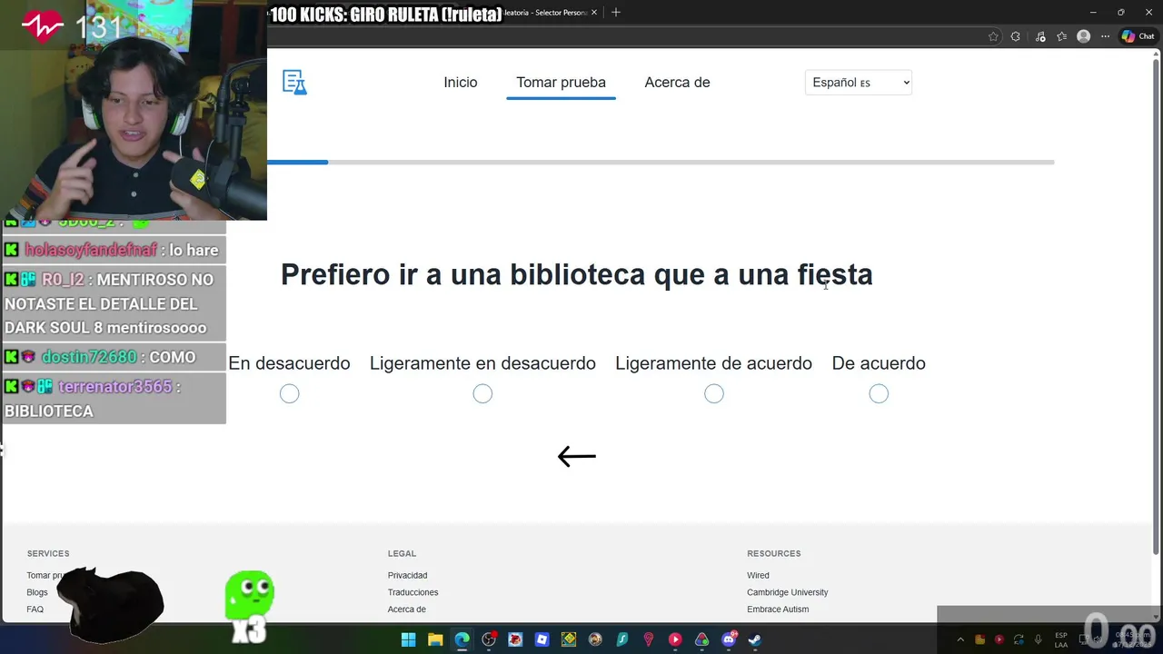This screenshot has height=654, width=1163.
Task: Open the Cambridge University link
Action: [787, 592]
